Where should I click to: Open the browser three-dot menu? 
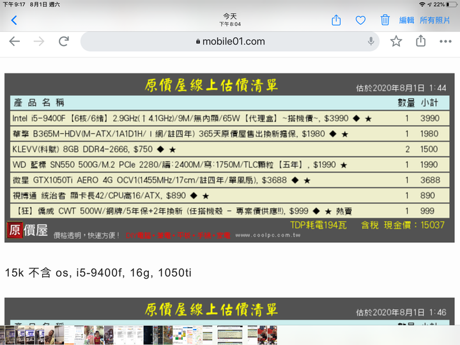[445, 42]
